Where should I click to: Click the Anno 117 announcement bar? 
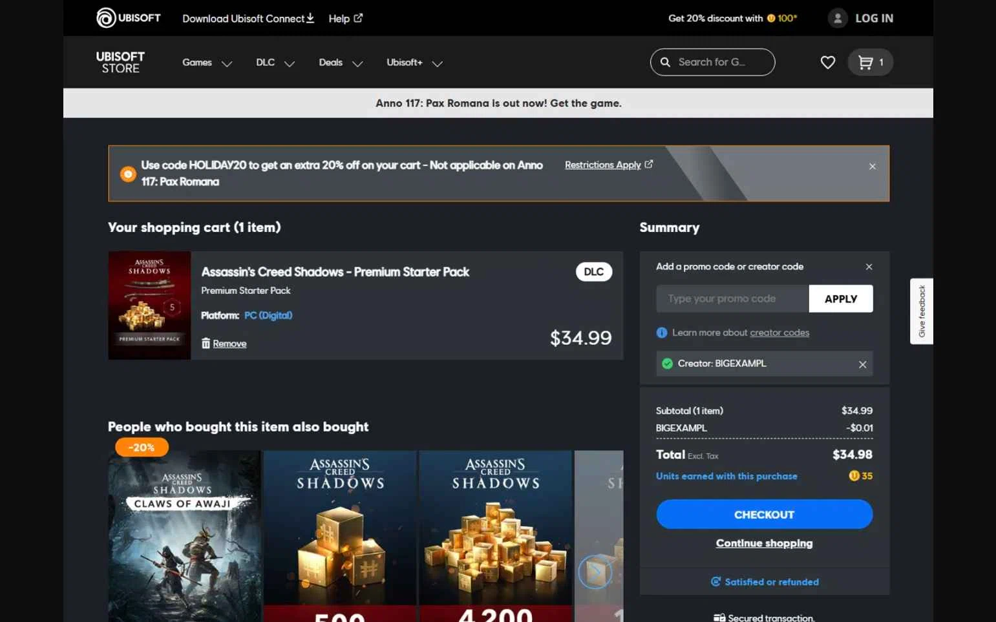coord(498,103)
